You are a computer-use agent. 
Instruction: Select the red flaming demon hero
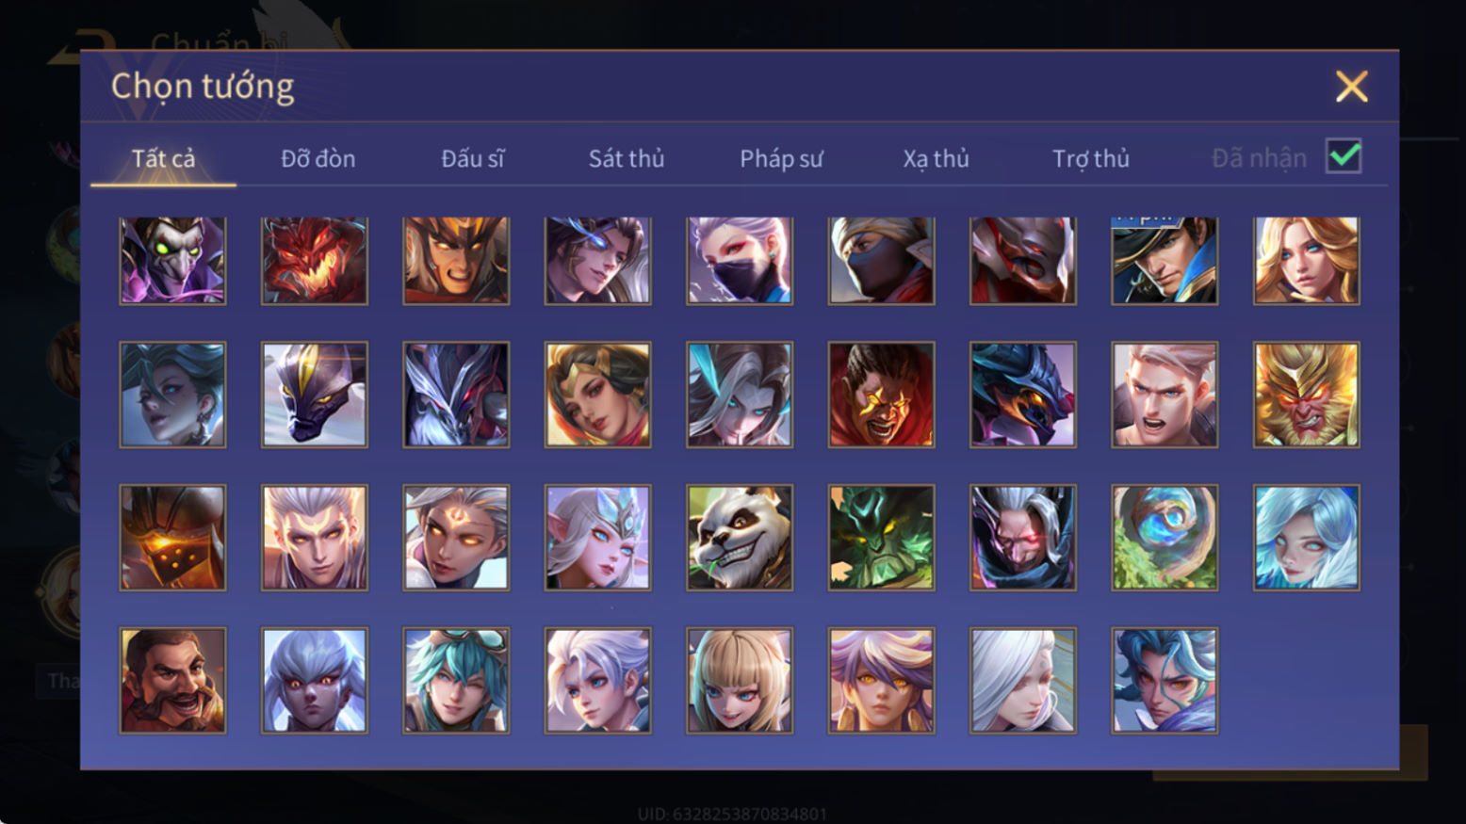315,260
